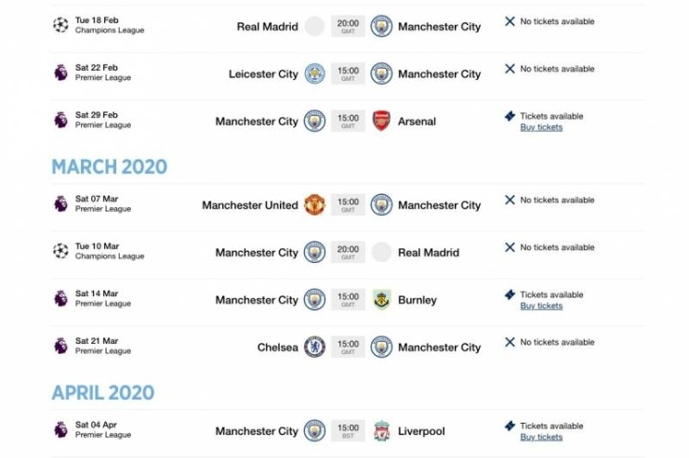Screen dimensions: 689x458
Task: Click the 20:00 kickoff time for Real Madrid away
Action: (x=348, y=26)
